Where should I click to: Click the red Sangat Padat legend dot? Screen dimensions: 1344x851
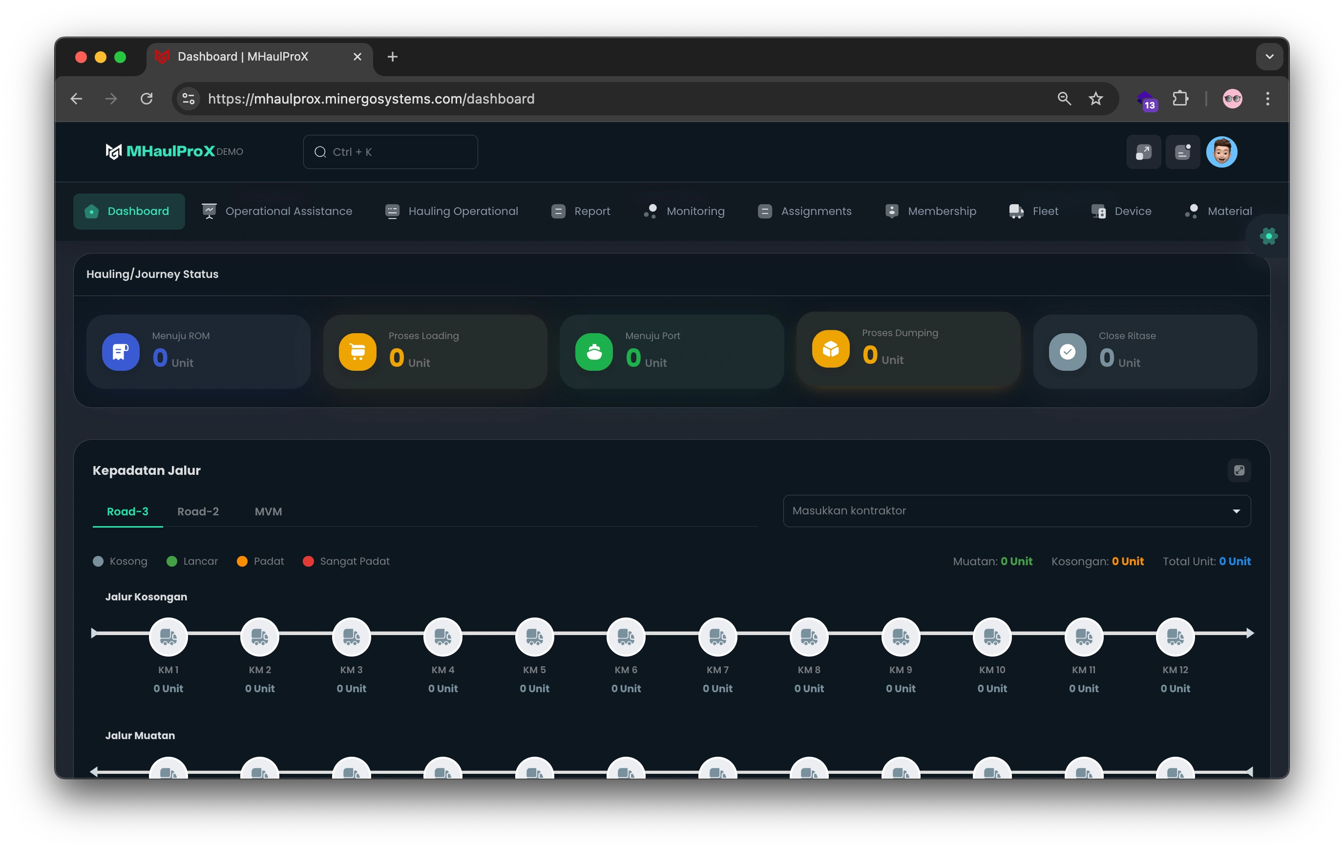pos(308,561)
